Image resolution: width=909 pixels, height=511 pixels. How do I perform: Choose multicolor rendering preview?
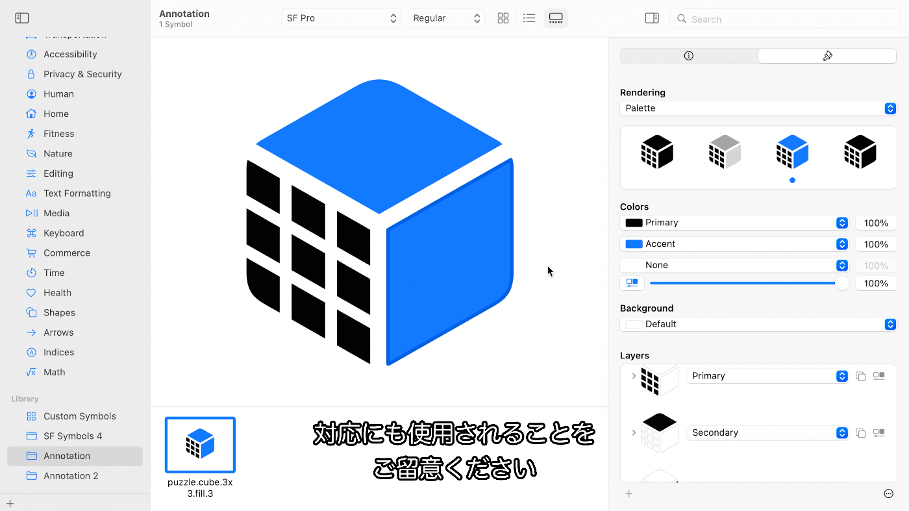(860, 152)
